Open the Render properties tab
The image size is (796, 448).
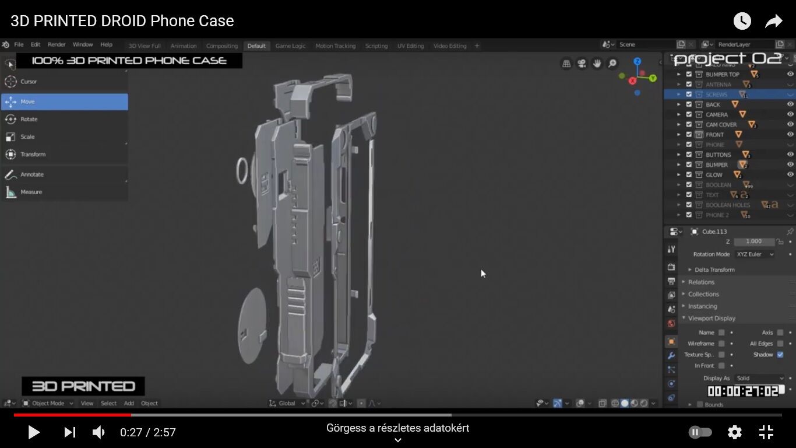pyautogui.click(x=671, y=267)
